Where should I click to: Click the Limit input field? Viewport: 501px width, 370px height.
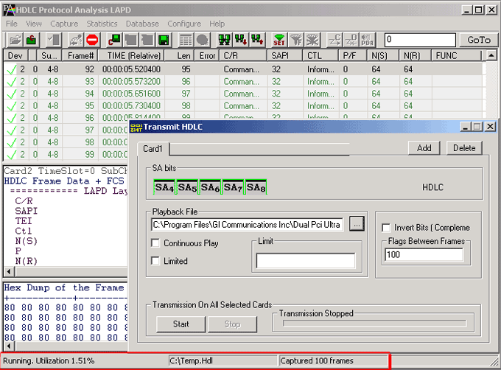click(306, 261)
